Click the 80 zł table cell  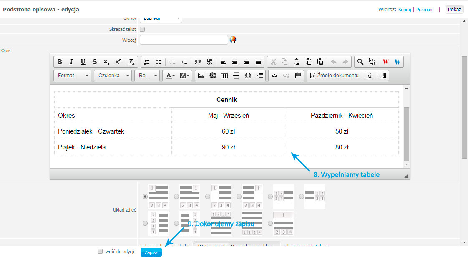point(342,147)
